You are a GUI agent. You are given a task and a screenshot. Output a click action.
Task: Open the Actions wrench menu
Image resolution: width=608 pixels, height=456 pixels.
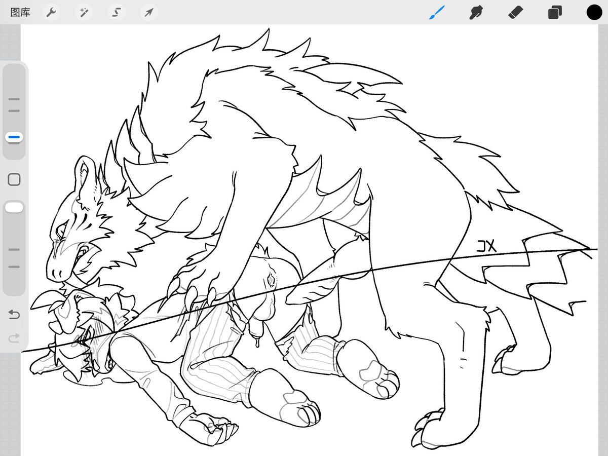click(51, 12)
